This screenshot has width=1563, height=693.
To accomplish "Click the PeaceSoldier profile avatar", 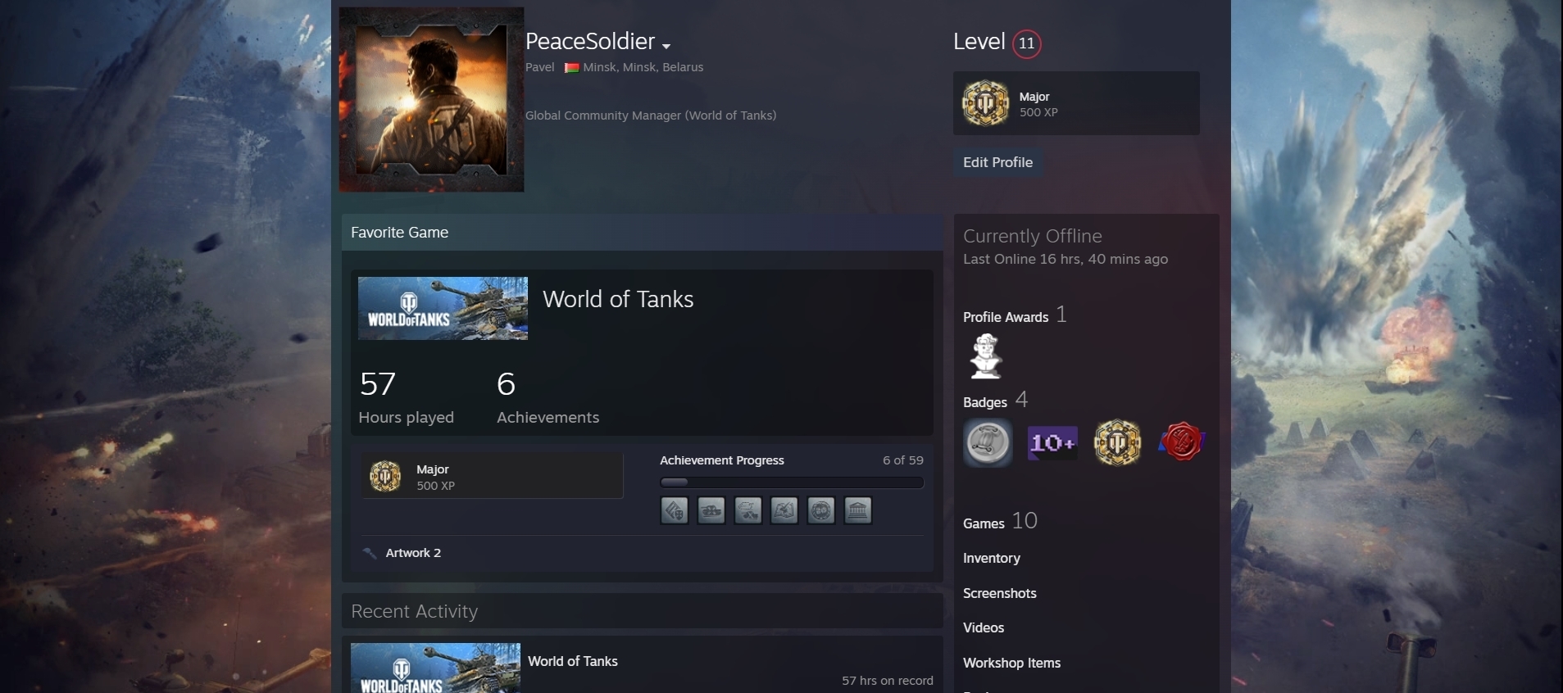I will click(x=432, y=100).
